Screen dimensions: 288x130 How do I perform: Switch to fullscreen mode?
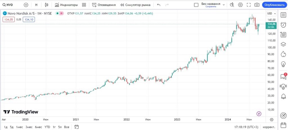[249, 5]
